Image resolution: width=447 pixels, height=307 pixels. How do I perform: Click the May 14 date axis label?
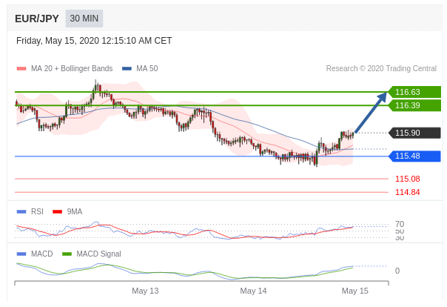(x=253, y=291)
